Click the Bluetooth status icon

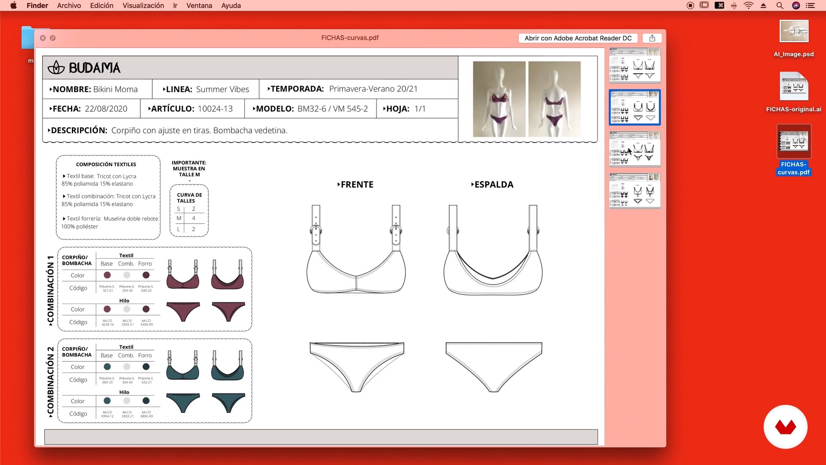(734, 6)
